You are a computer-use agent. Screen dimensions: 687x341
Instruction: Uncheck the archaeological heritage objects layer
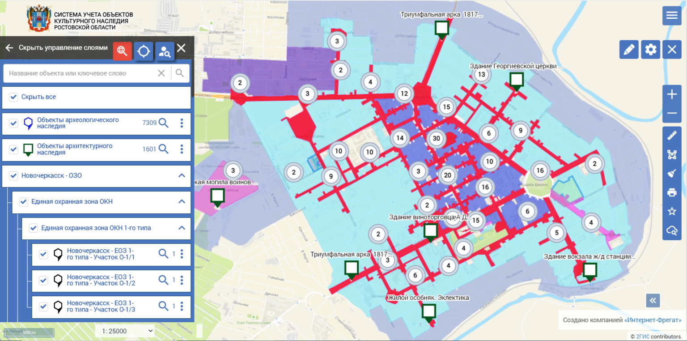pyautogui.click(x=14, y=123)
